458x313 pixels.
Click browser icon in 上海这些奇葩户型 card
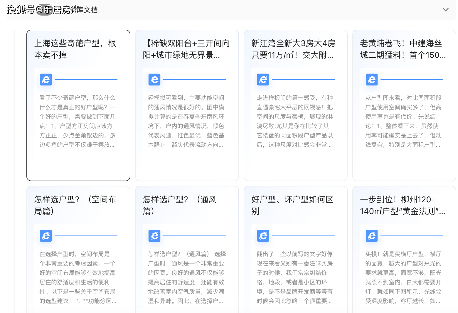click(46, 80)
